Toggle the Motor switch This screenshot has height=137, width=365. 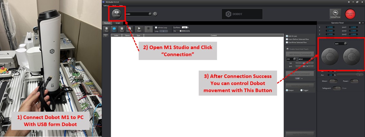point(333,81)
